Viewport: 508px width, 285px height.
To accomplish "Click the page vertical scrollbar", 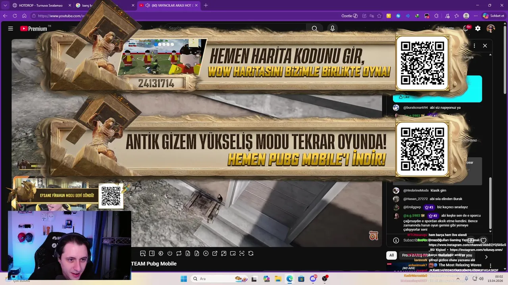I will (x=505, y=59).
